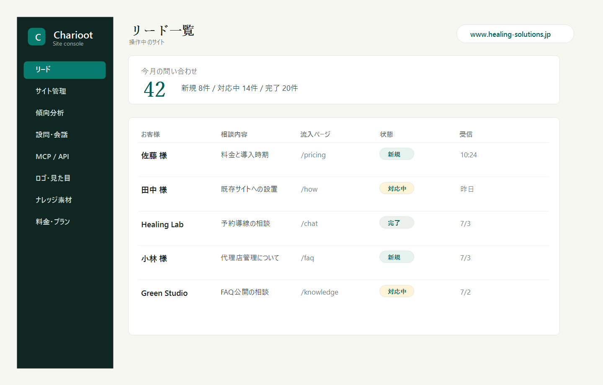Click the リード一覧 page heading
The width and height of the screenshot is (603, 385).
coord(162,31)
